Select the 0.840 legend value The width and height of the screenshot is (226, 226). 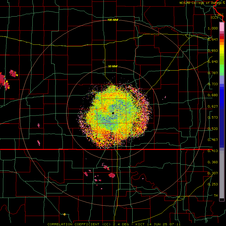(x=213, y=62)
